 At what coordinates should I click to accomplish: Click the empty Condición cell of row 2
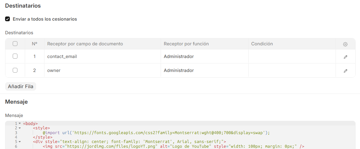[x=292, y=70]
